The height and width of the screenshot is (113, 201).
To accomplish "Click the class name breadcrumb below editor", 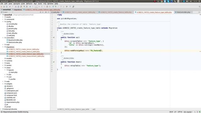I will point(73,109).
